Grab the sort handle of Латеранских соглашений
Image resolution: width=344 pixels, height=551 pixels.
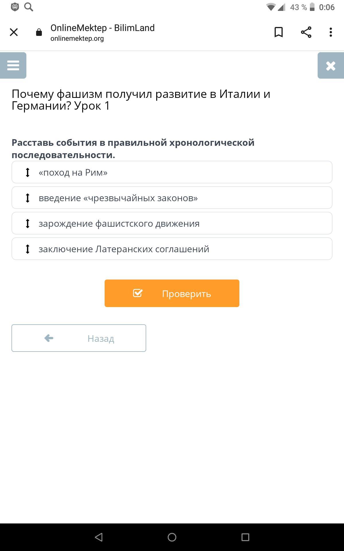(x=28, y=249)
